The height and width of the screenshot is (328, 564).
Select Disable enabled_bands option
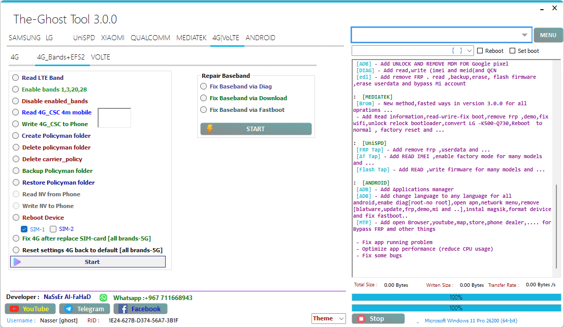click(15, 101)
